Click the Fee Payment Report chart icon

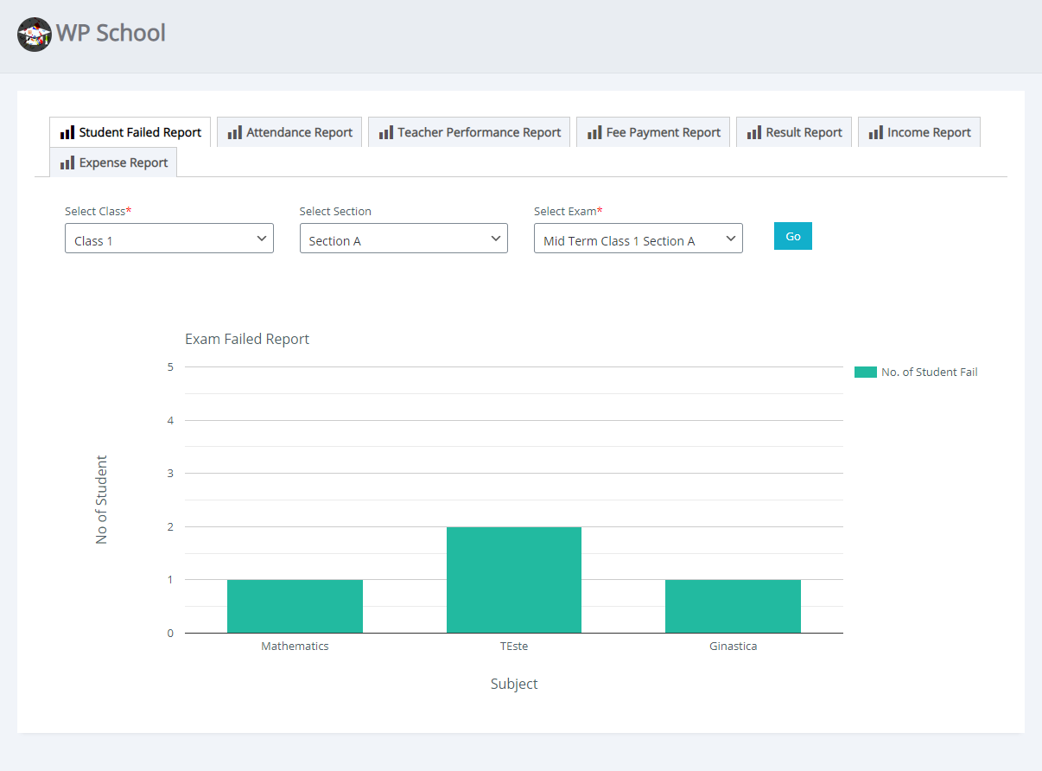594,133
